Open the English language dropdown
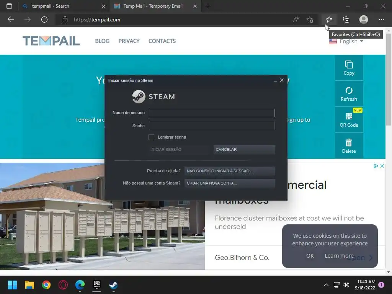This screenshot has width=392, height=294. tap(346, 41)
